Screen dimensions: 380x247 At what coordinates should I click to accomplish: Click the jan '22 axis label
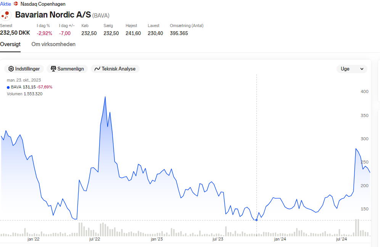34,239
